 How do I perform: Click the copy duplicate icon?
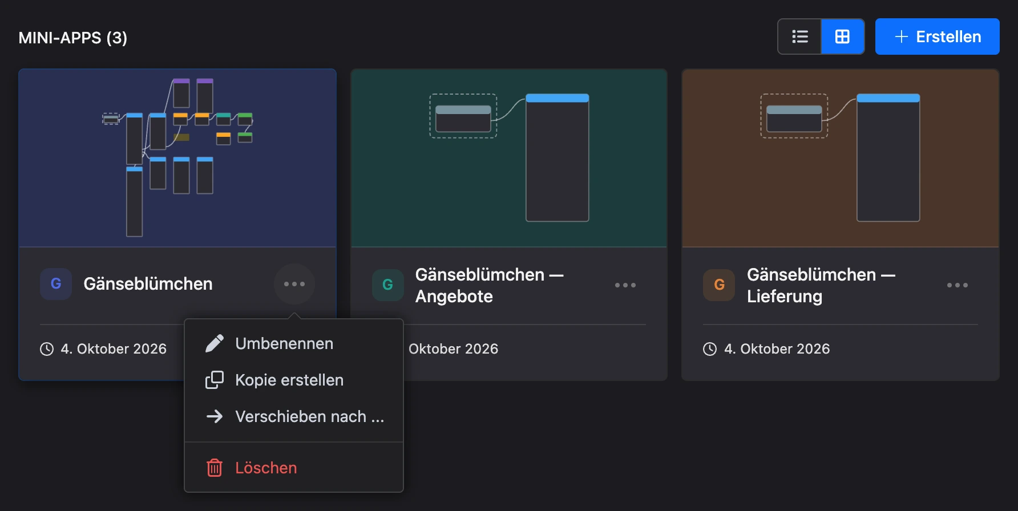[215, 380]
